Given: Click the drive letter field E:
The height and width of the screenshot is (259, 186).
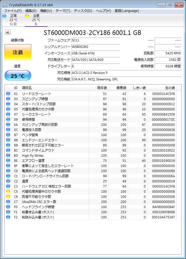Looking at the screenshot, I should pyautogui.click(x=95, y=66).
